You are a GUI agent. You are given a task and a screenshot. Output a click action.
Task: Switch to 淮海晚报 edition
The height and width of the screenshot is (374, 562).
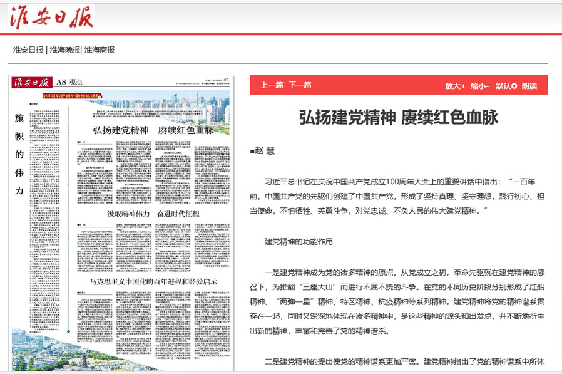click(64, 50)
